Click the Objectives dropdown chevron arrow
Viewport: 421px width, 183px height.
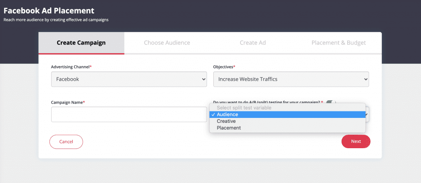[365, 79]
